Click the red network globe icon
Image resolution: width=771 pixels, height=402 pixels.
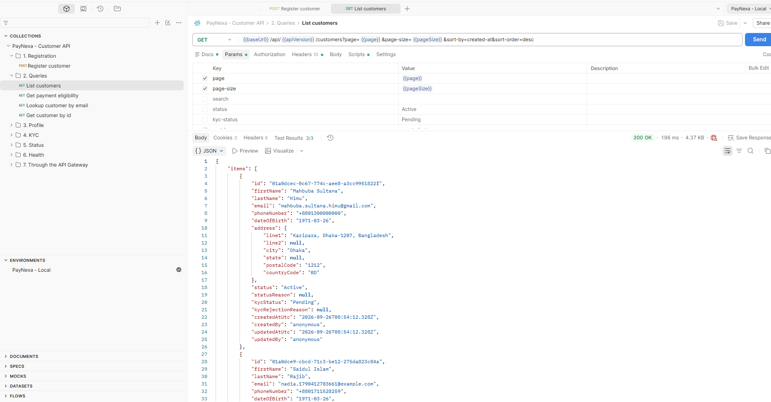pyautogui.click(x=714, y=138)
